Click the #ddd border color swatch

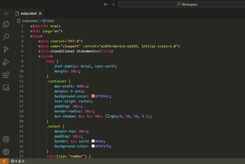click(93, 141)
